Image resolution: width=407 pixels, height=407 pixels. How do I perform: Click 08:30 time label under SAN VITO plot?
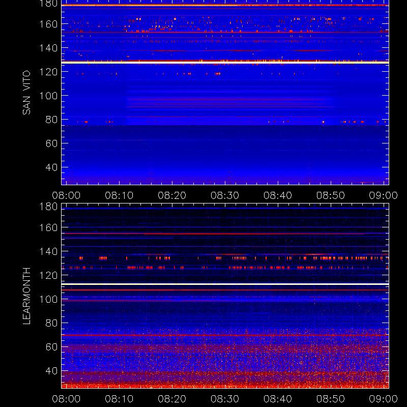tap(225, 195)
